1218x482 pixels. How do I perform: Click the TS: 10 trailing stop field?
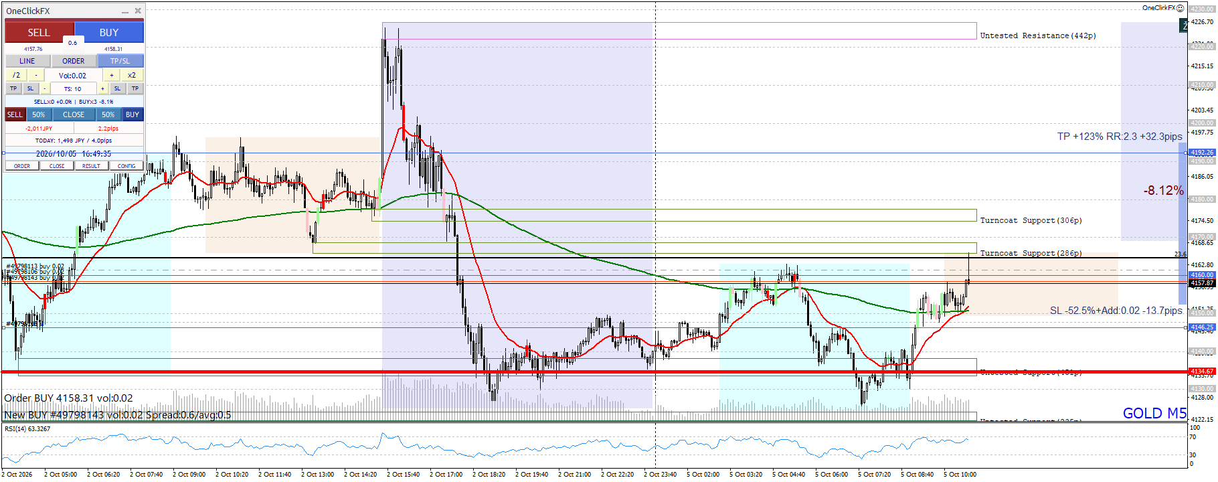(73, 88)
